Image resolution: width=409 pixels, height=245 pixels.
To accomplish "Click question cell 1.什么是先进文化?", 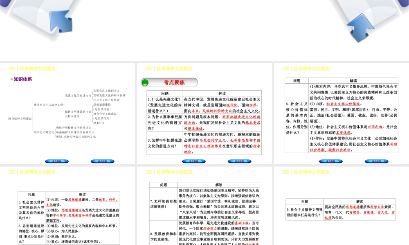I will click(x=165, y=105).
